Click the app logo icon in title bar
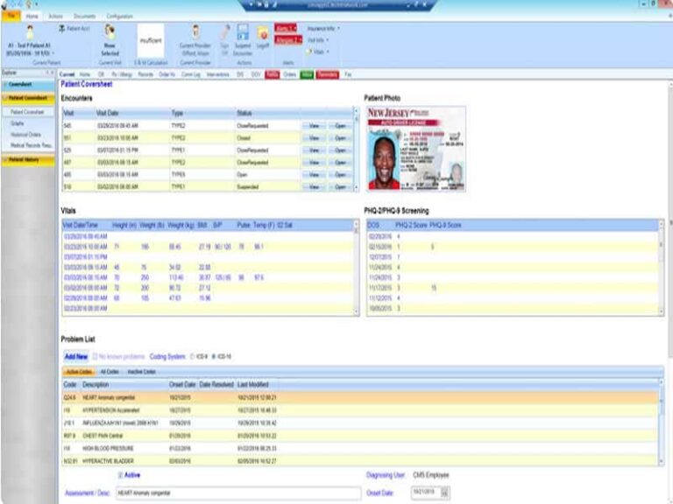Image resolution: width=673 pixels, height=504 pixels. [4, 4]
